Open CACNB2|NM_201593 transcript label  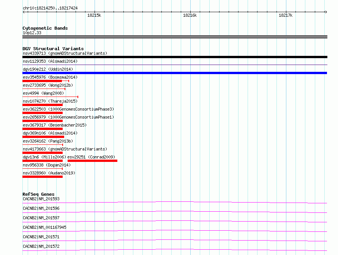41,199
